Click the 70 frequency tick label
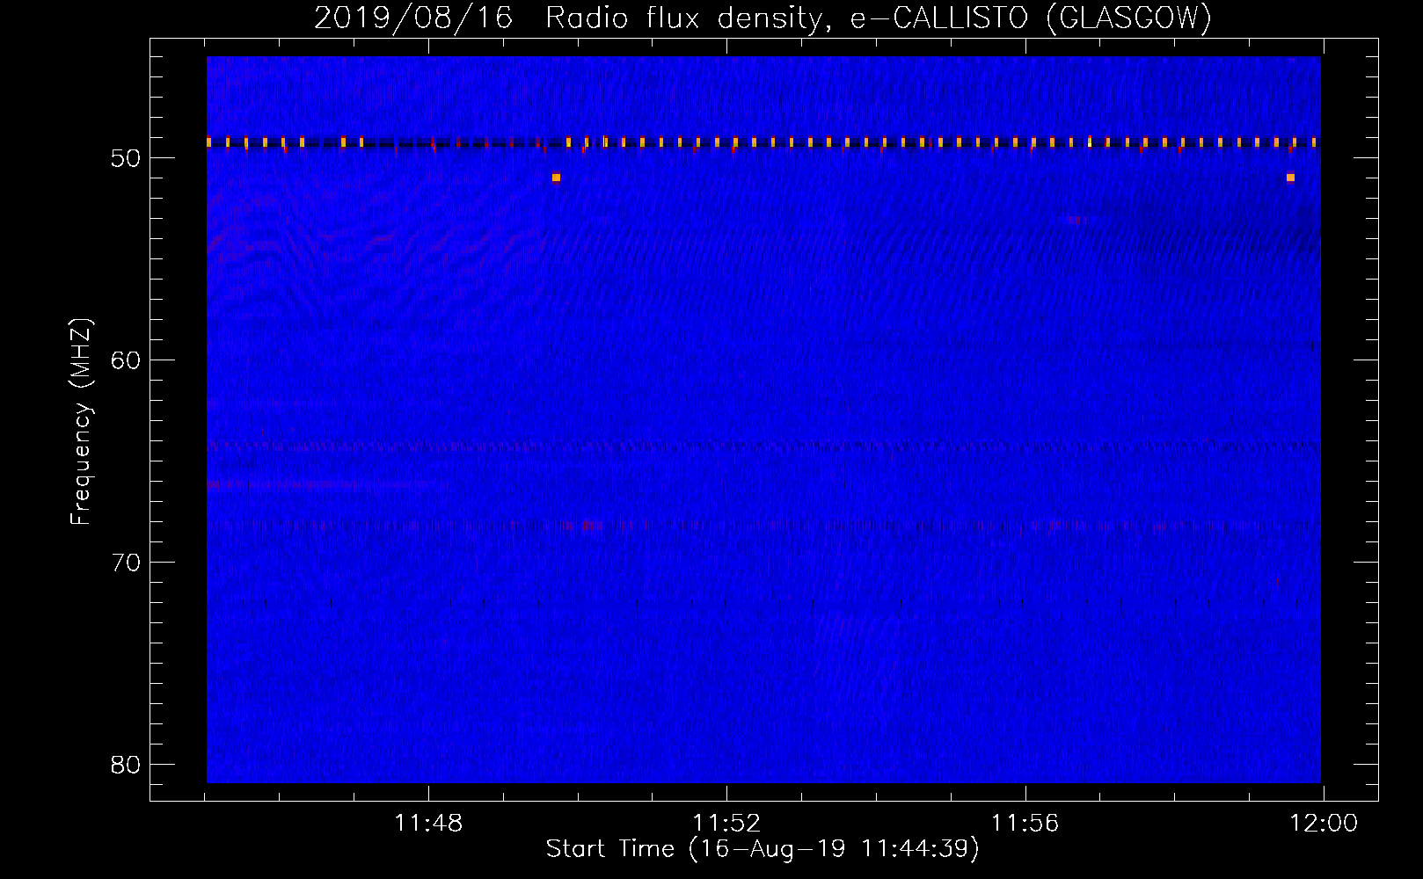This screenshot has height=879, width=1423. [126, 563]
